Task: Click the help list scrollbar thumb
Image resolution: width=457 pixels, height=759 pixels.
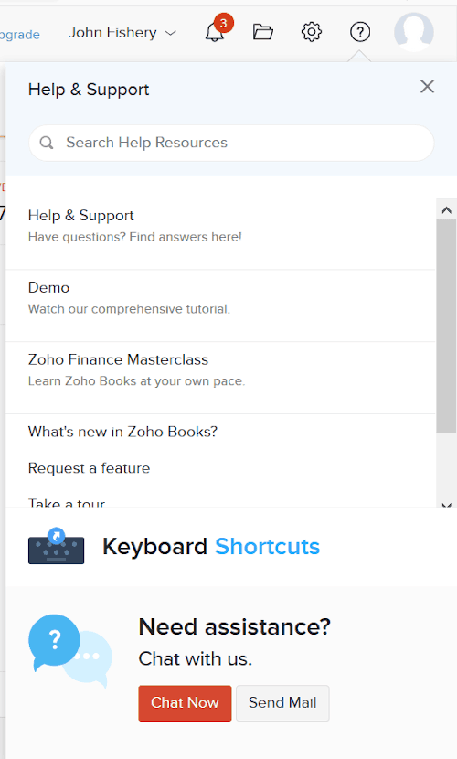Action: point(446,326)
